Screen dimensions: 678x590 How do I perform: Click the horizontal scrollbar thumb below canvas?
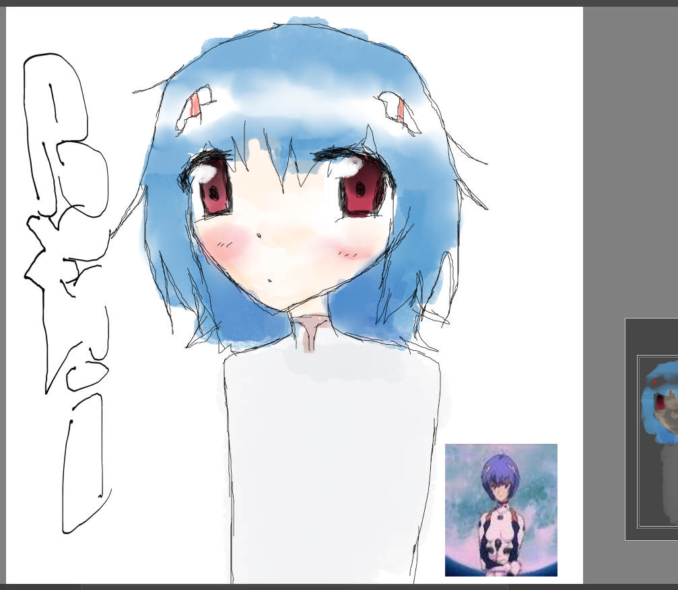coord(294,587)
